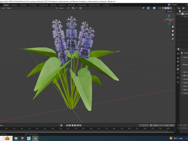Toggle the camera view button
The height and width of the screenshot is (141, 188).
coord(173,35)
